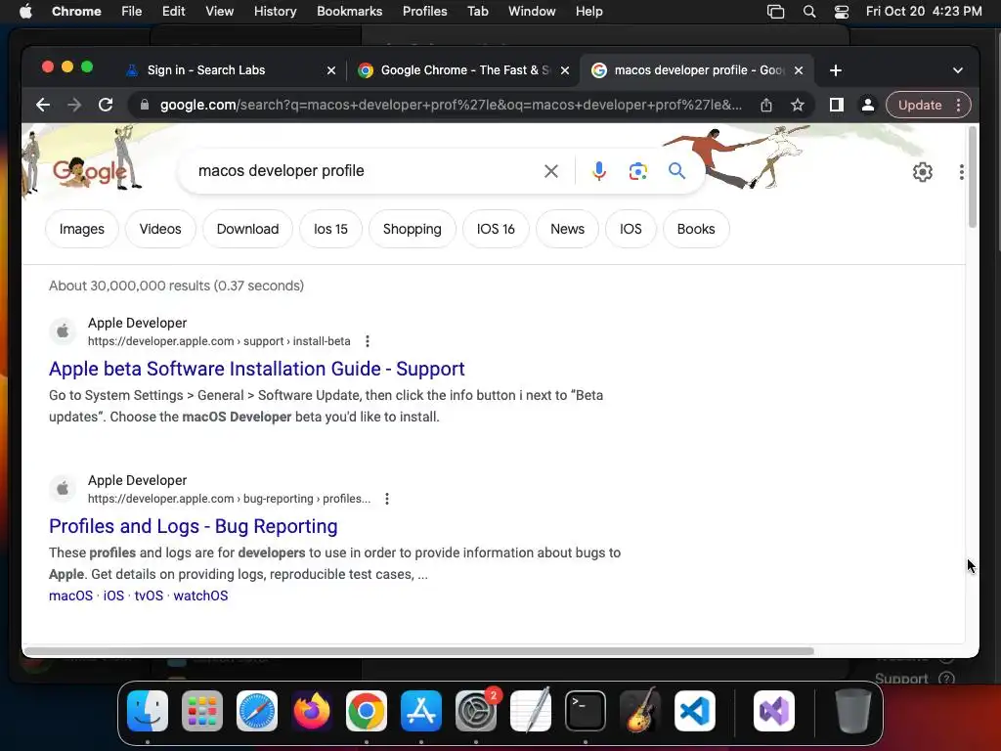The image size is (1001, 751).
Task: Open the Window menu
Action: click(532, 12)
